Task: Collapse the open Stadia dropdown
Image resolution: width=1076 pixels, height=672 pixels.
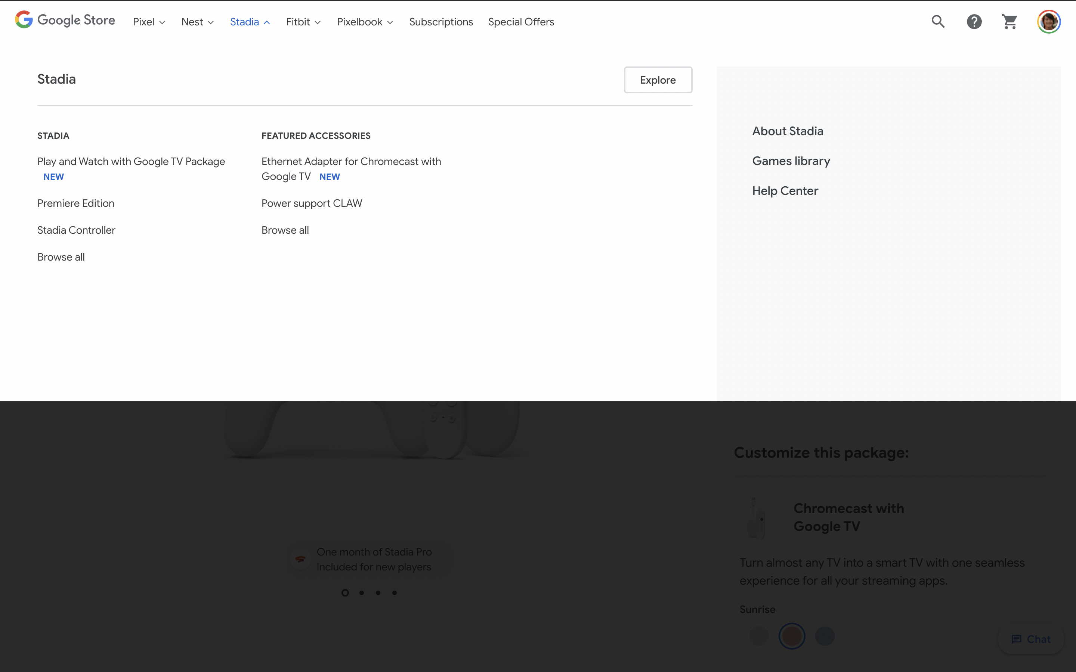Action: (x=250, y=22)
